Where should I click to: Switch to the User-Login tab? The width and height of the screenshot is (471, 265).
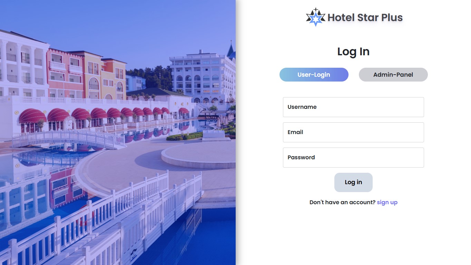314,75
